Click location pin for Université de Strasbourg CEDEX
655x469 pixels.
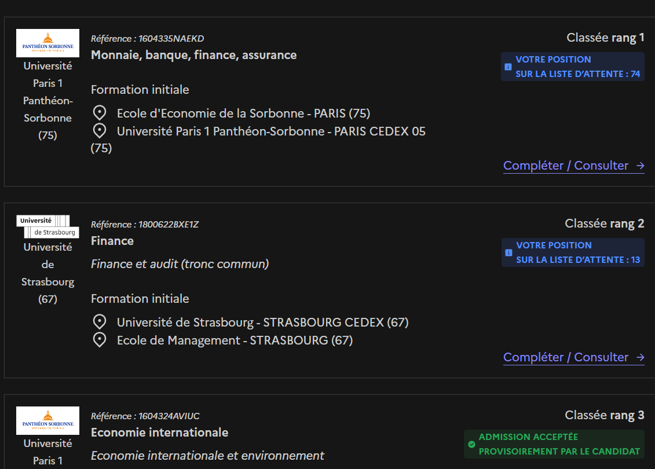pyautogui.click(x=100, y=322)
